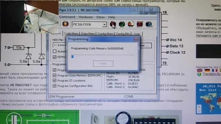
Task: Click the video thumbnail of the programmer
Action: click(x=29, y=17)
